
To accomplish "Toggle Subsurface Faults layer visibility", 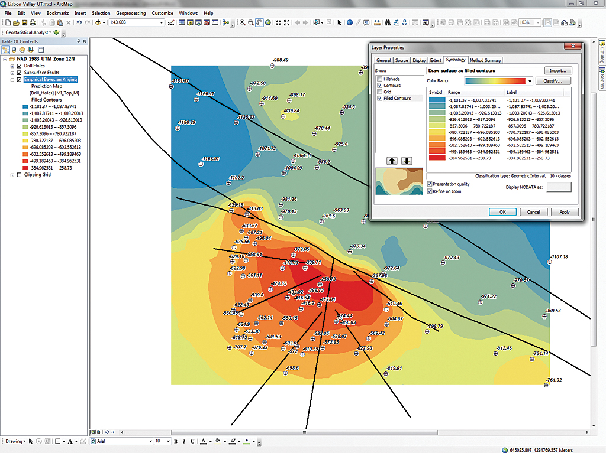I will point(20,73).
